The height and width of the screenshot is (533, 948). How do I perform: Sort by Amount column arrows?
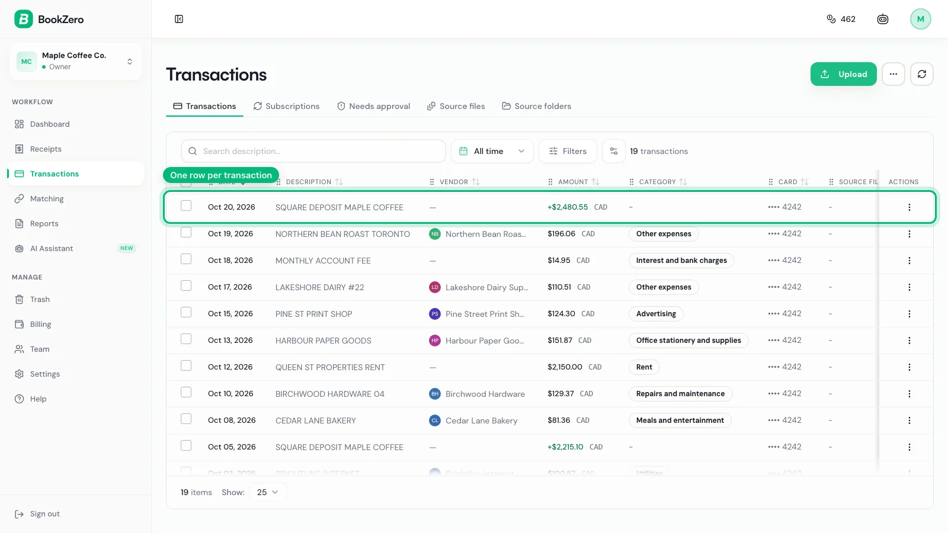click(595, 182)
